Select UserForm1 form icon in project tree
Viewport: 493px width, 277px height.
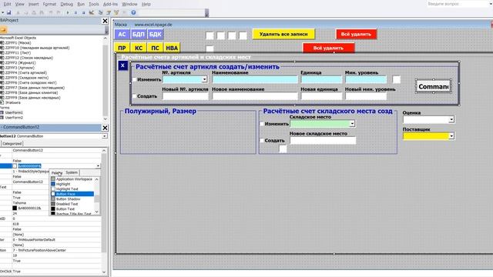tap(2, 112)
